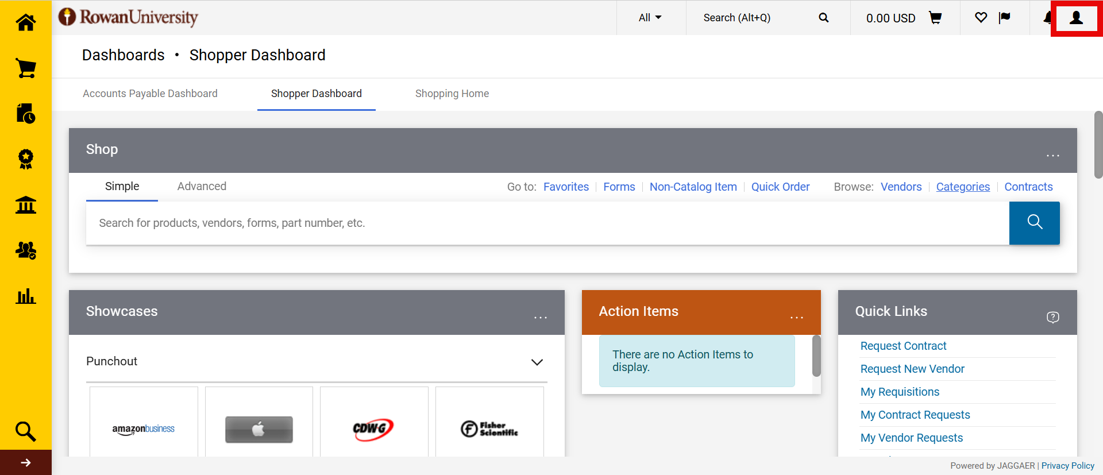Open the Shop cart icon in sidebar
Image resolution: width=1103 pixels, height=475 pixels.
(x=25, y=68)
